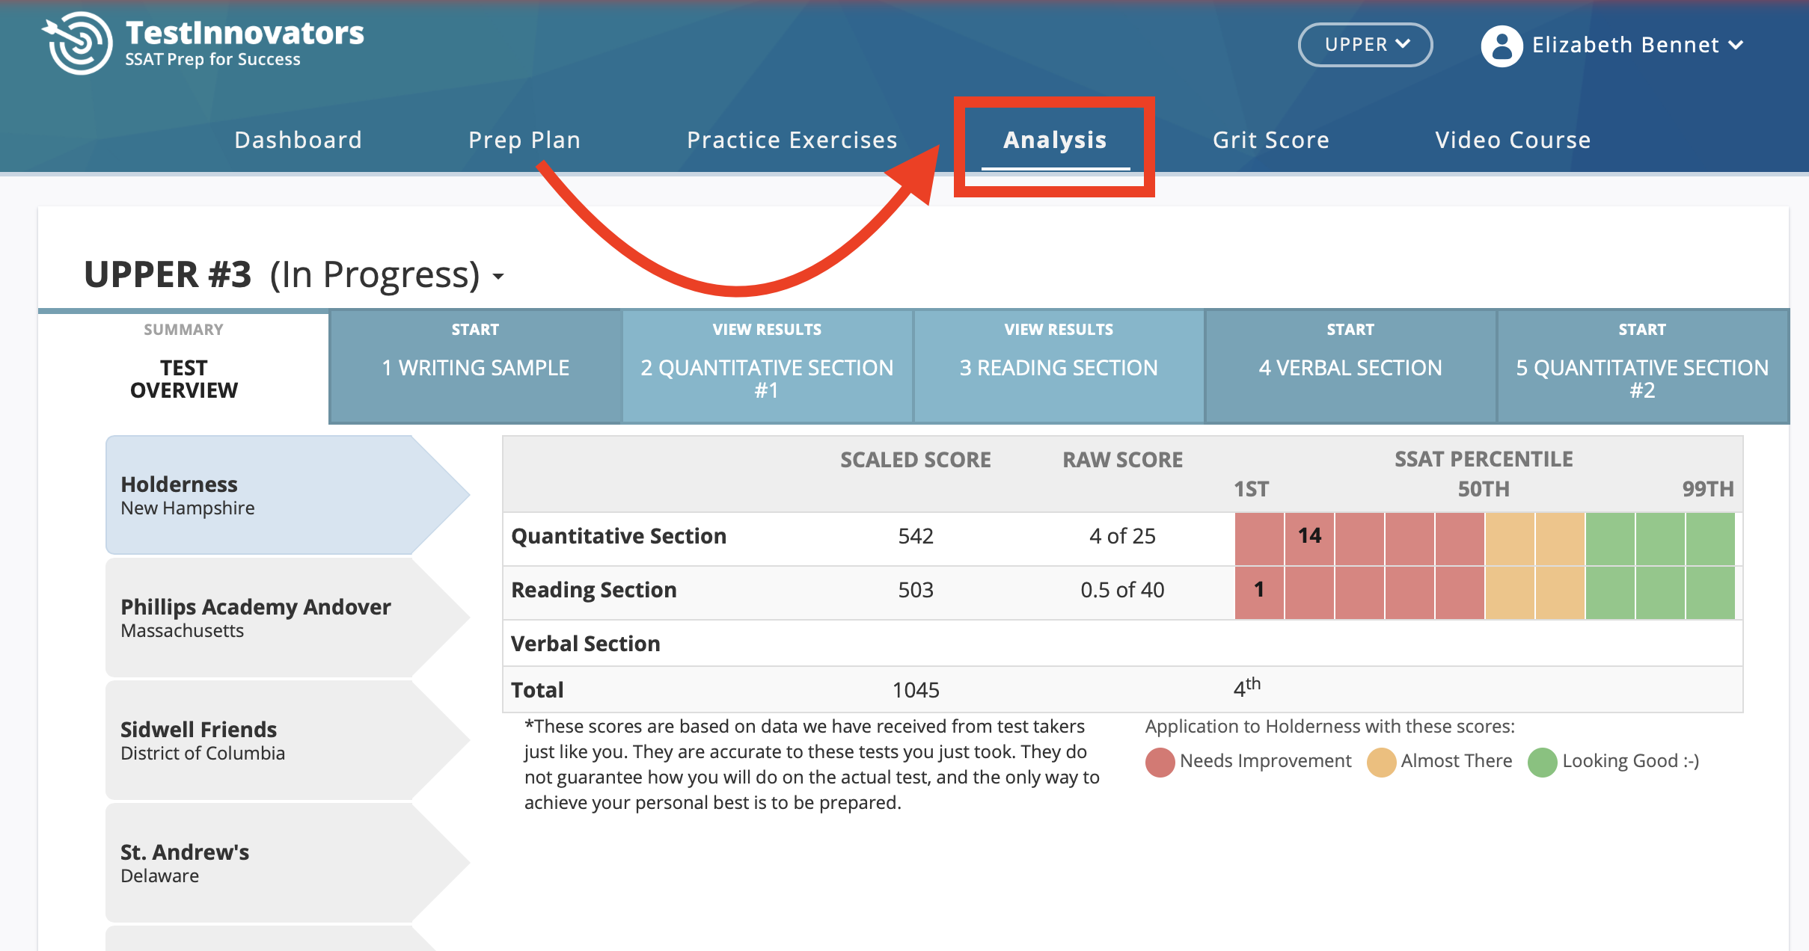Open the UPPER #3 test selector dropdown
Viewport: 1809px width, 951px height.
click(x=497, y=276)
